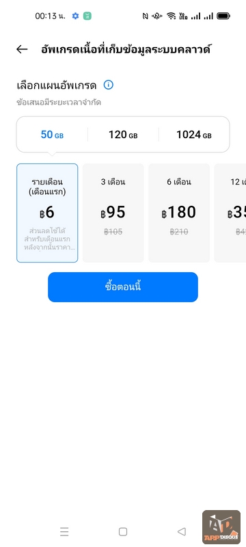Select the 1024 GB storage tab
Image resolution: width=246 pixels, height=547 pixels.
click(x=194, y=135)
